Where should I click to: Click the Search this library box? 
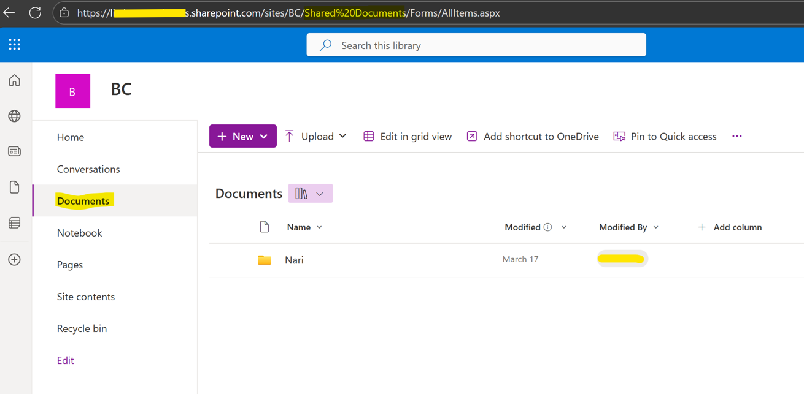click(x=476, y=45)
